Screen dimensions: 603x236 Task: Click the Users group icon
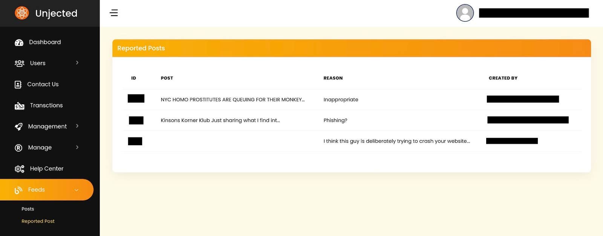[x=19, y=63]
